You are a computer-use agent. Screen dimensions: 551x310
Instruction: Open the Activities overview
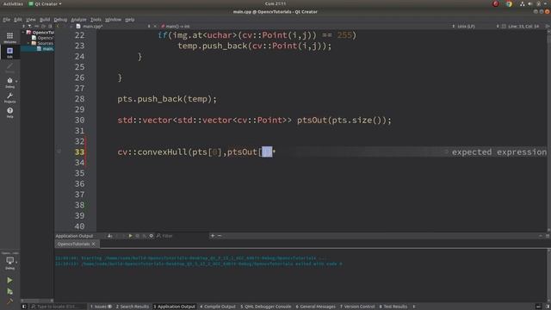tap(13, 3)
